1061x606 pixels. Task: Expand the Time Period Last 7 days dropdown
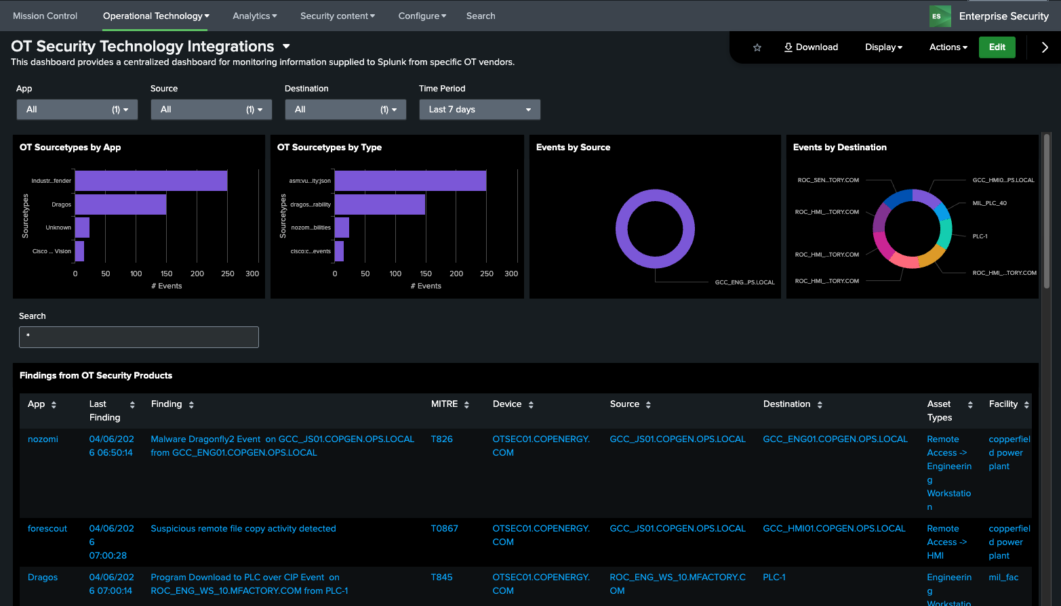(479, 110)
